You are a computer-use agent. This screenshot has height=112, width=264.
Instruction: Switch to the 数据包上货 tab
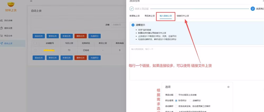point(135,16)
